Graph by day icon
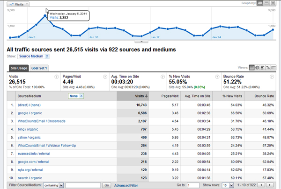The image size is (281, 189). coord(260,3)
